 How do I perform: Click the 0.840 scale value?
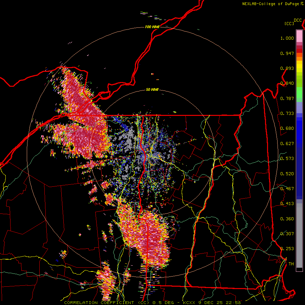(x=287, y=83)
